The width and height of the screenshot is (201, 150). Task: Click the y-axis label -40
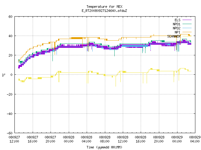click(10, 114)
